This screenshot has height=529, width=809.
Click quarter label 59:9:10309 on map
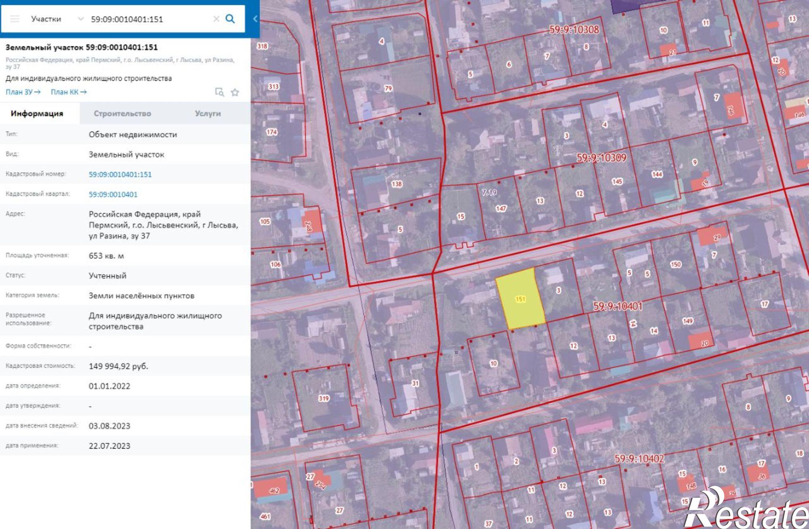click(x=601, y=158)
